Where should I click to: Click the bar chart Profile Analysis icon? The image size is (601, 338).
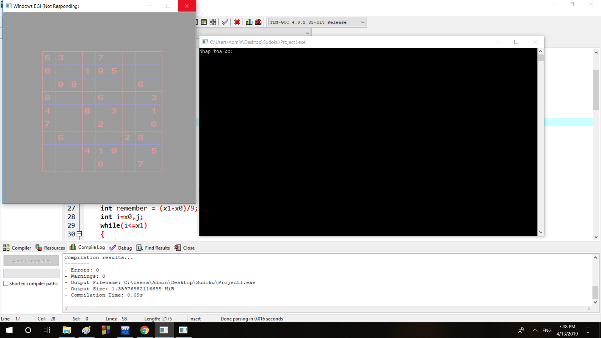tap(249, 22)
